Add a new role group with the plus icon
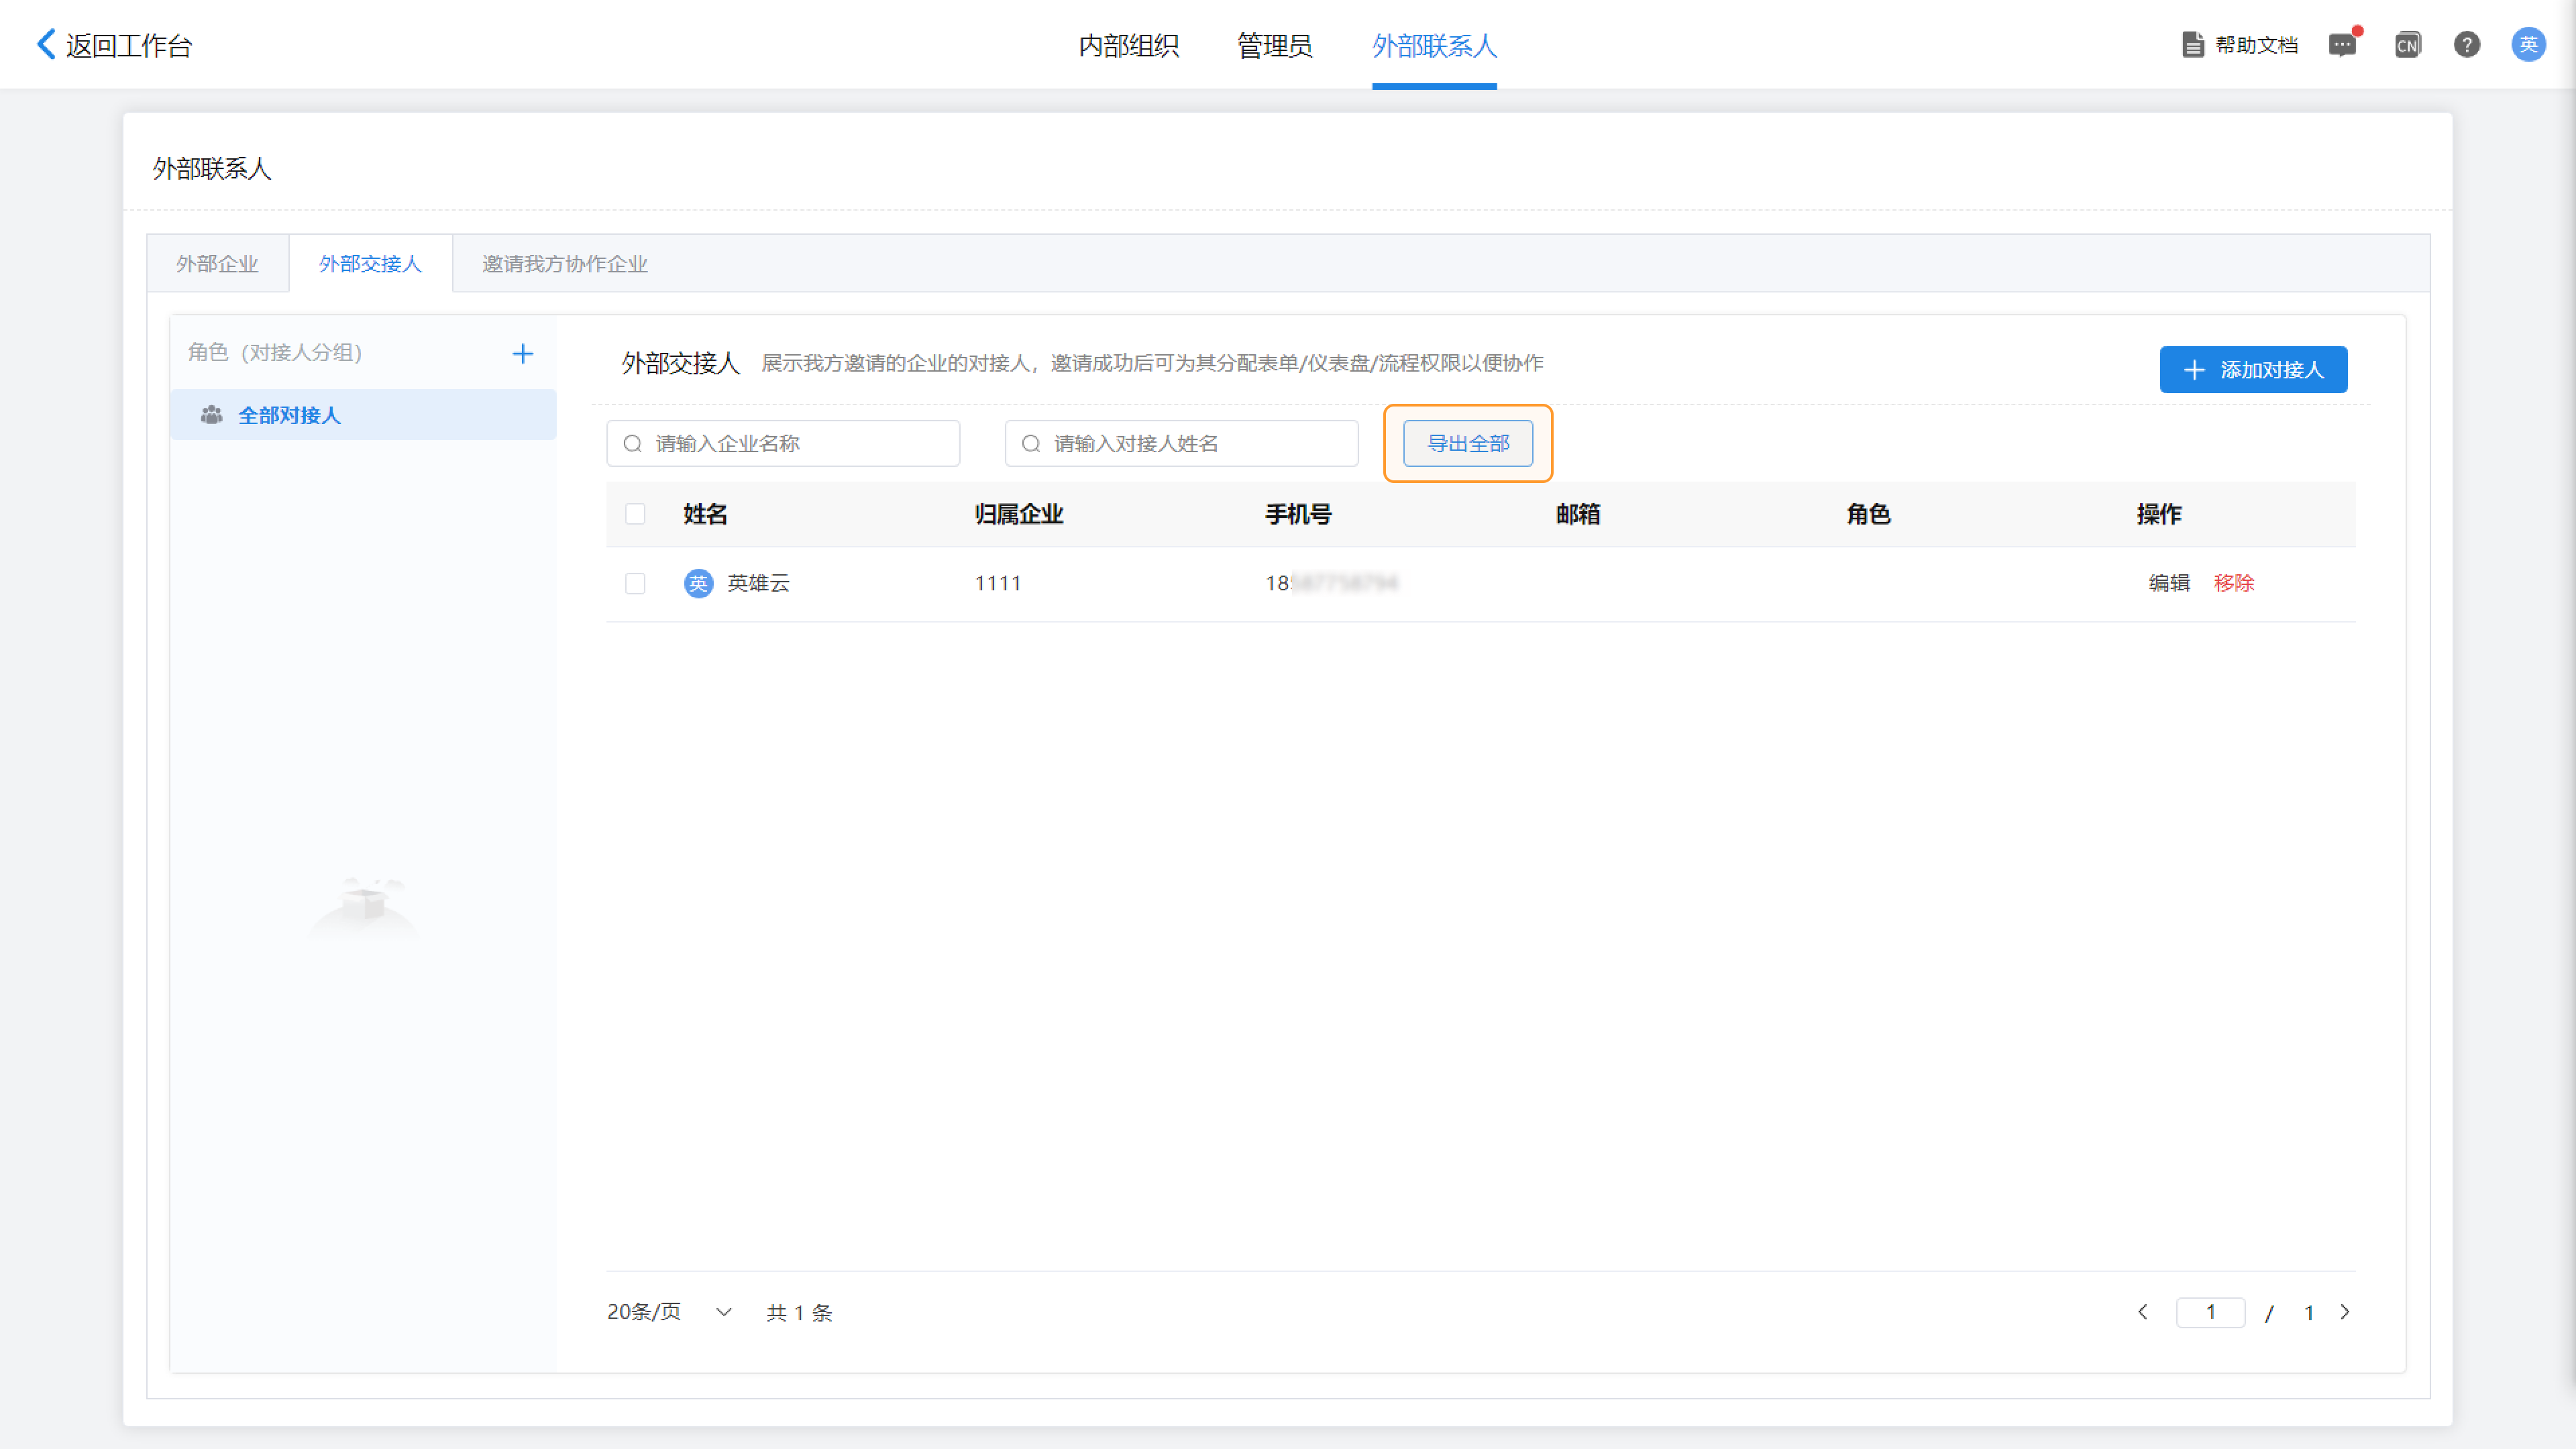This screenshot has height=1449, width=2576. pos(522,353)
